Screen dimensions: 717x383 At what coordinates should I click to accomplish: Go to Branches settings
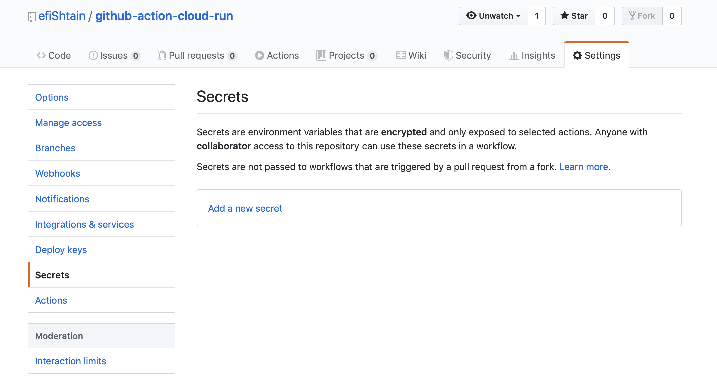[101, 148]
